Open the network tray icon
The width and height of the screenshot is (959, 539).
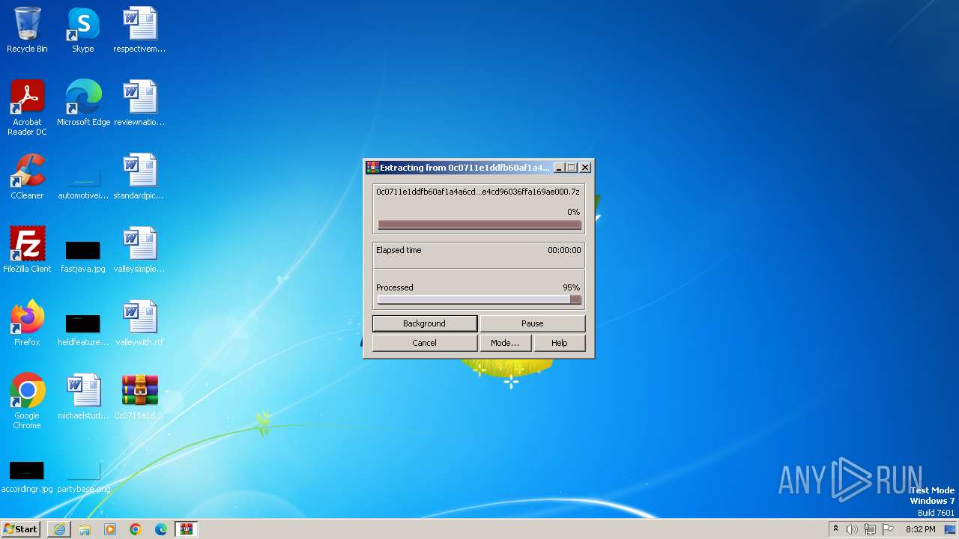coord(870,529)
